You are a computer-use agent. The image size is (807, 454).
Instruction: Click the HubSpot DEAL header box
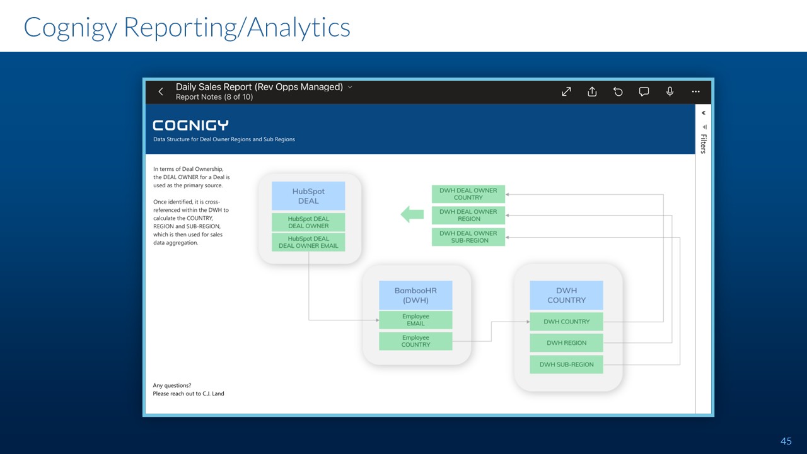pos(308,196)
